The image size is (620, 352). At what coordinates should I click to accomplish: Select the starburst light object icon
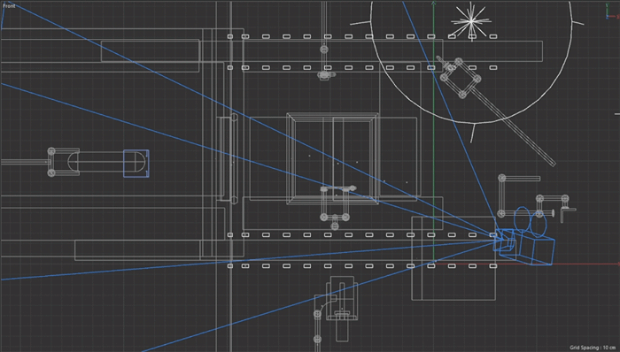471,20
